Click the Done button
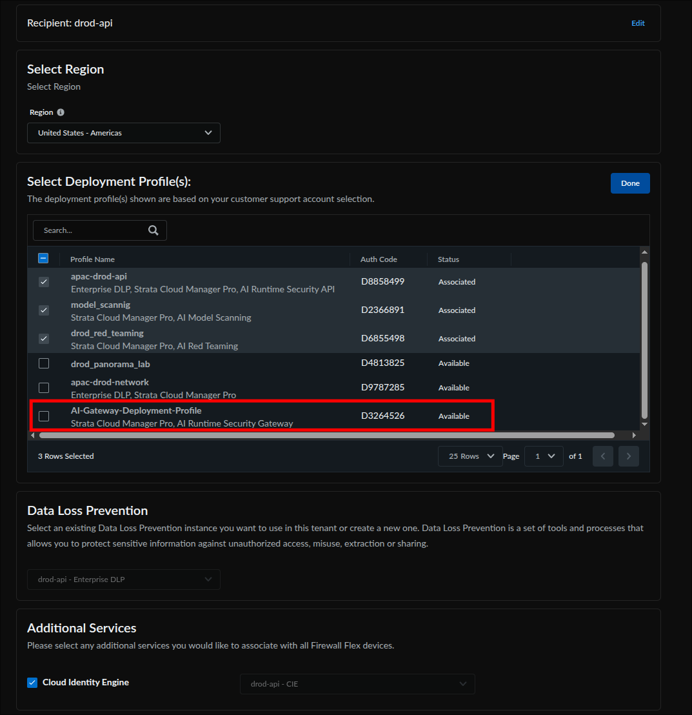The height and width of the screenshot is (715, 692). pyautogui.click(x=630, y=183)
